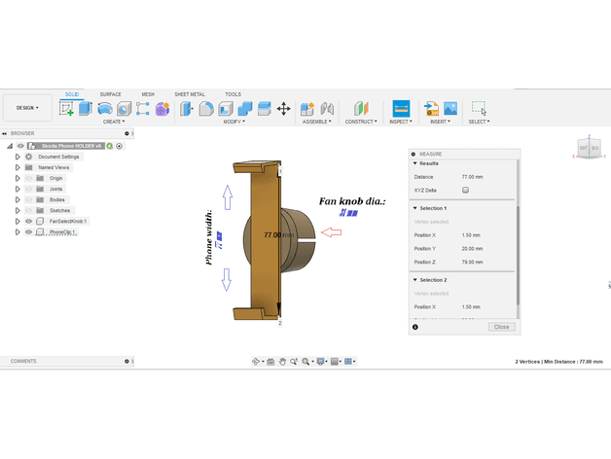Collapse the Selection 1 section
The image size is (611, 459).
tap(415, 208)
